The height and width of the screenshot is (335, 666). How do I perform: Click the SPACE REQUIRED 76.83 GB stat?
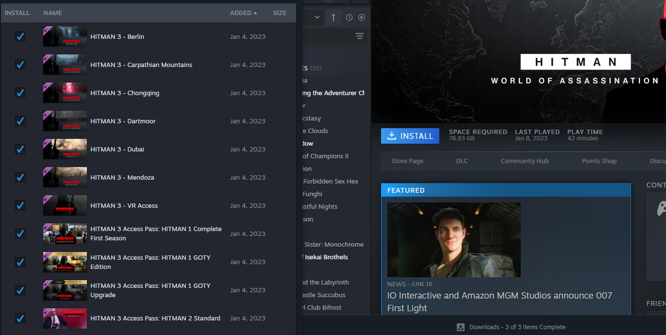478,135
